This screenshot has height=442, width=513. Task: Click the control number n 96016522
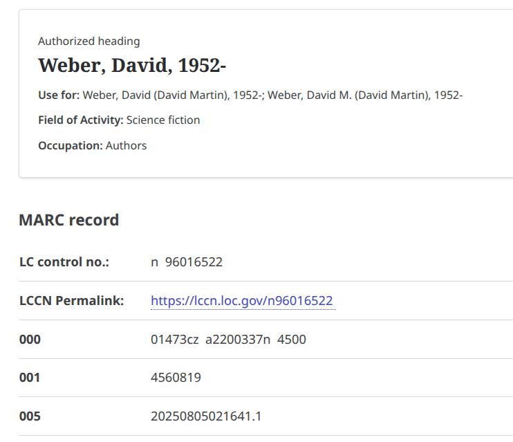click(x=187, y=262)
